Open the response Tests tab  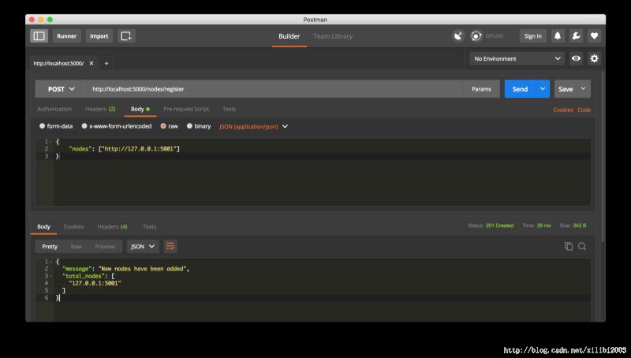(x=149, y=226)
